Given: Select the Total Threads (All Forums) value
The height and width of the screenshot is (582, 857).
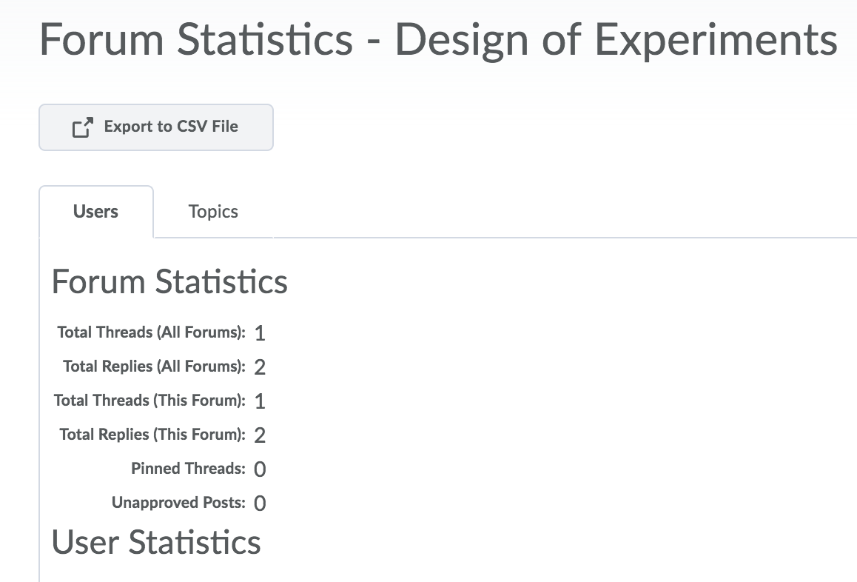Looking at the screenshot, I should pyautogui.click(x=260, y=333).
